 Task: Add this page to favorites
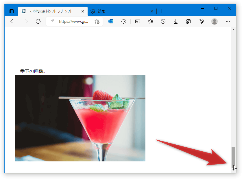coord(97,21)
